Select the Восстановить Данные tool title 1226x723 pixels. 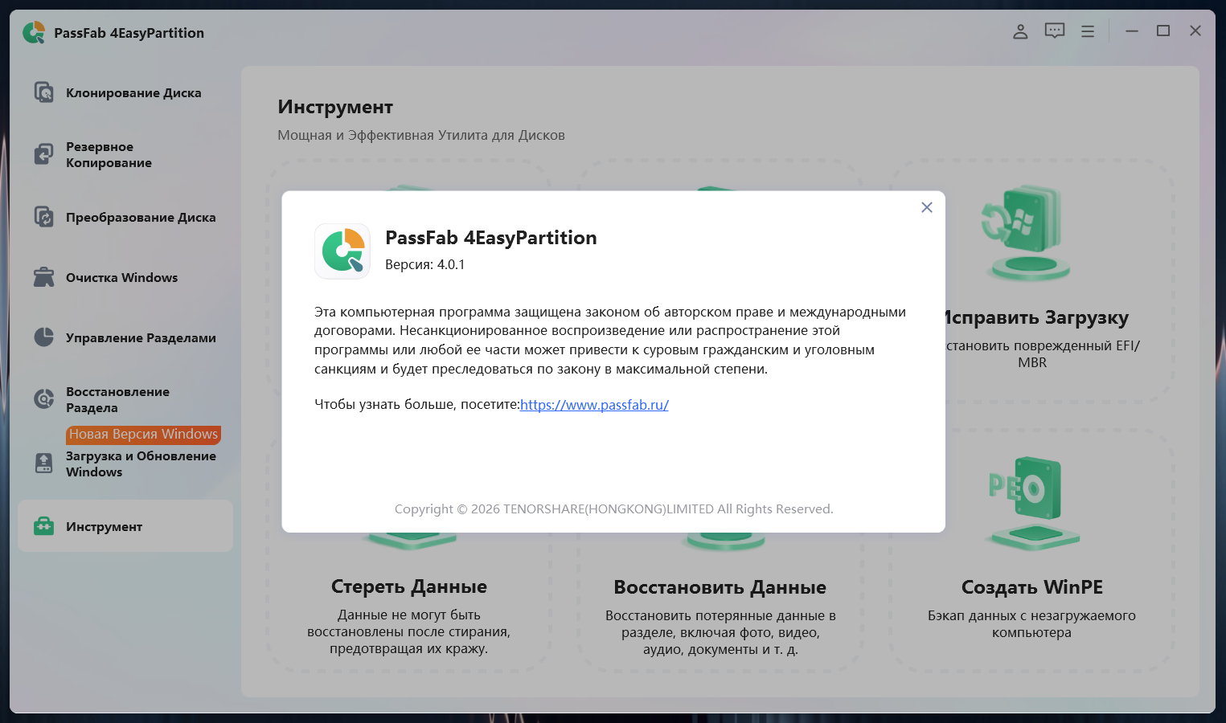pyautogui.click(x=720, y=587)
